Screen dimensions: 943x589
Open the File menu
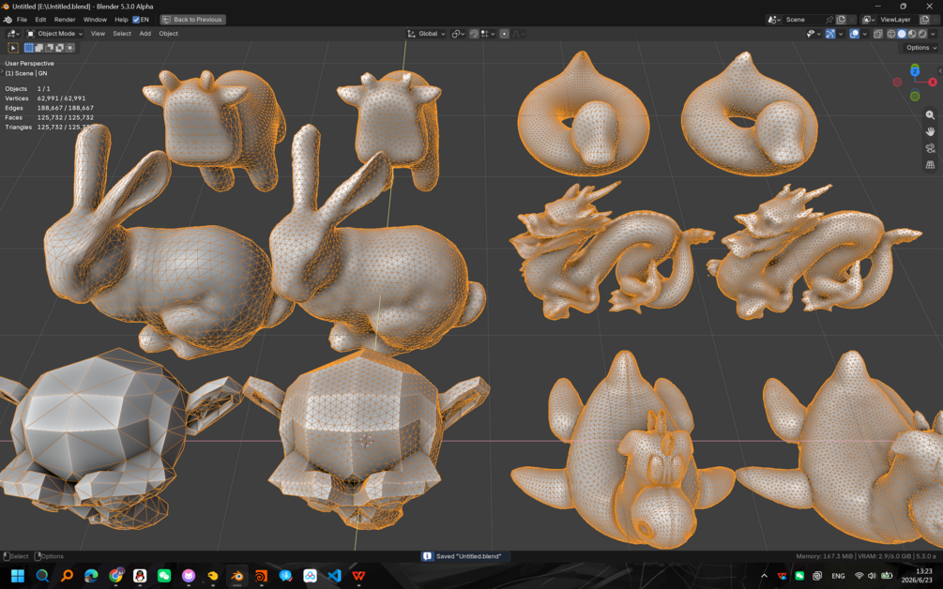23,20
